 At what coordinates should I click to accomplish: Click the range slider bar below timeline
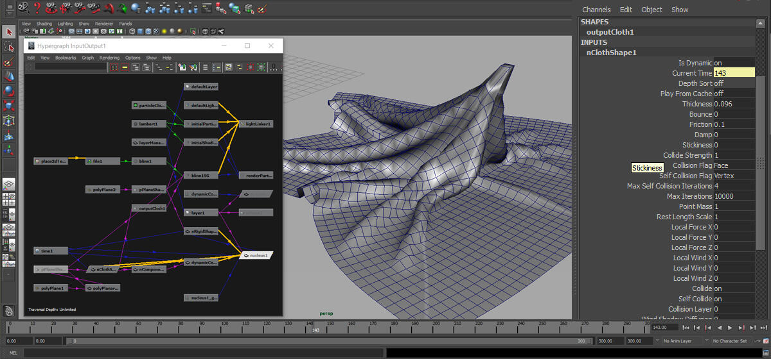click(x=328, y=341)
